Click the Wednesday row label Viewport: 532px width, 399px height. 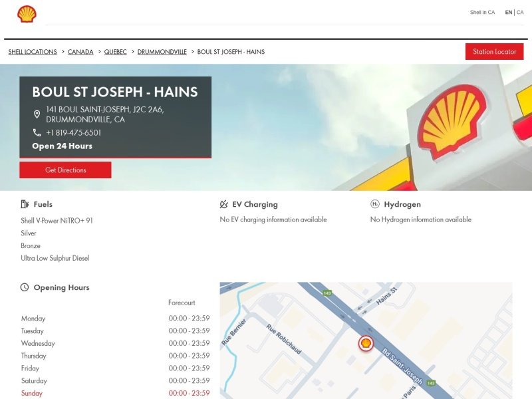pos(38,343)
